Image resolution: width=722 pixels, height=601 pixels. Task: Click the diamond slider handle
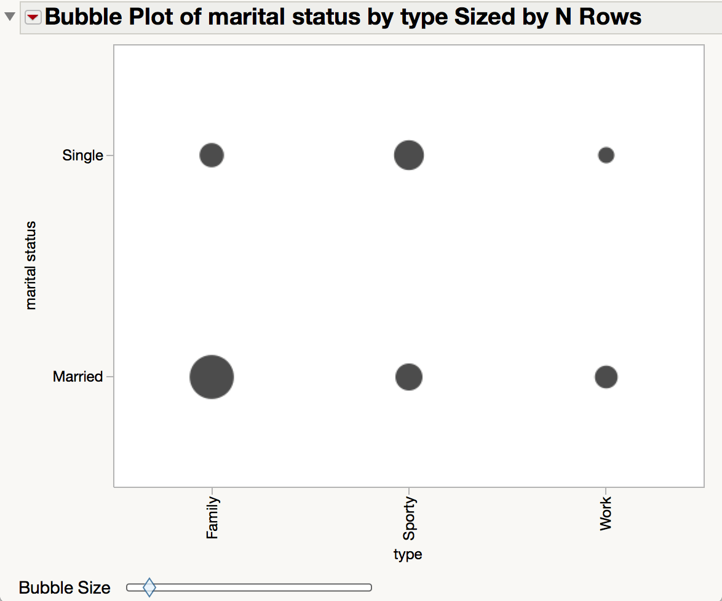pos(148,587)
